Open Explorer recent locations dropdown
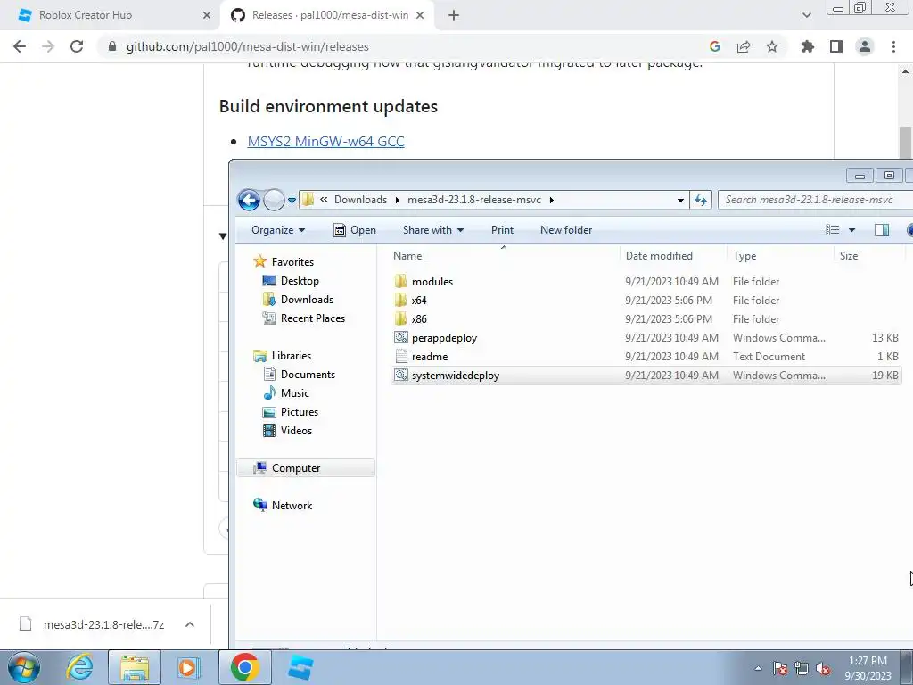 (x=292, y=201)
